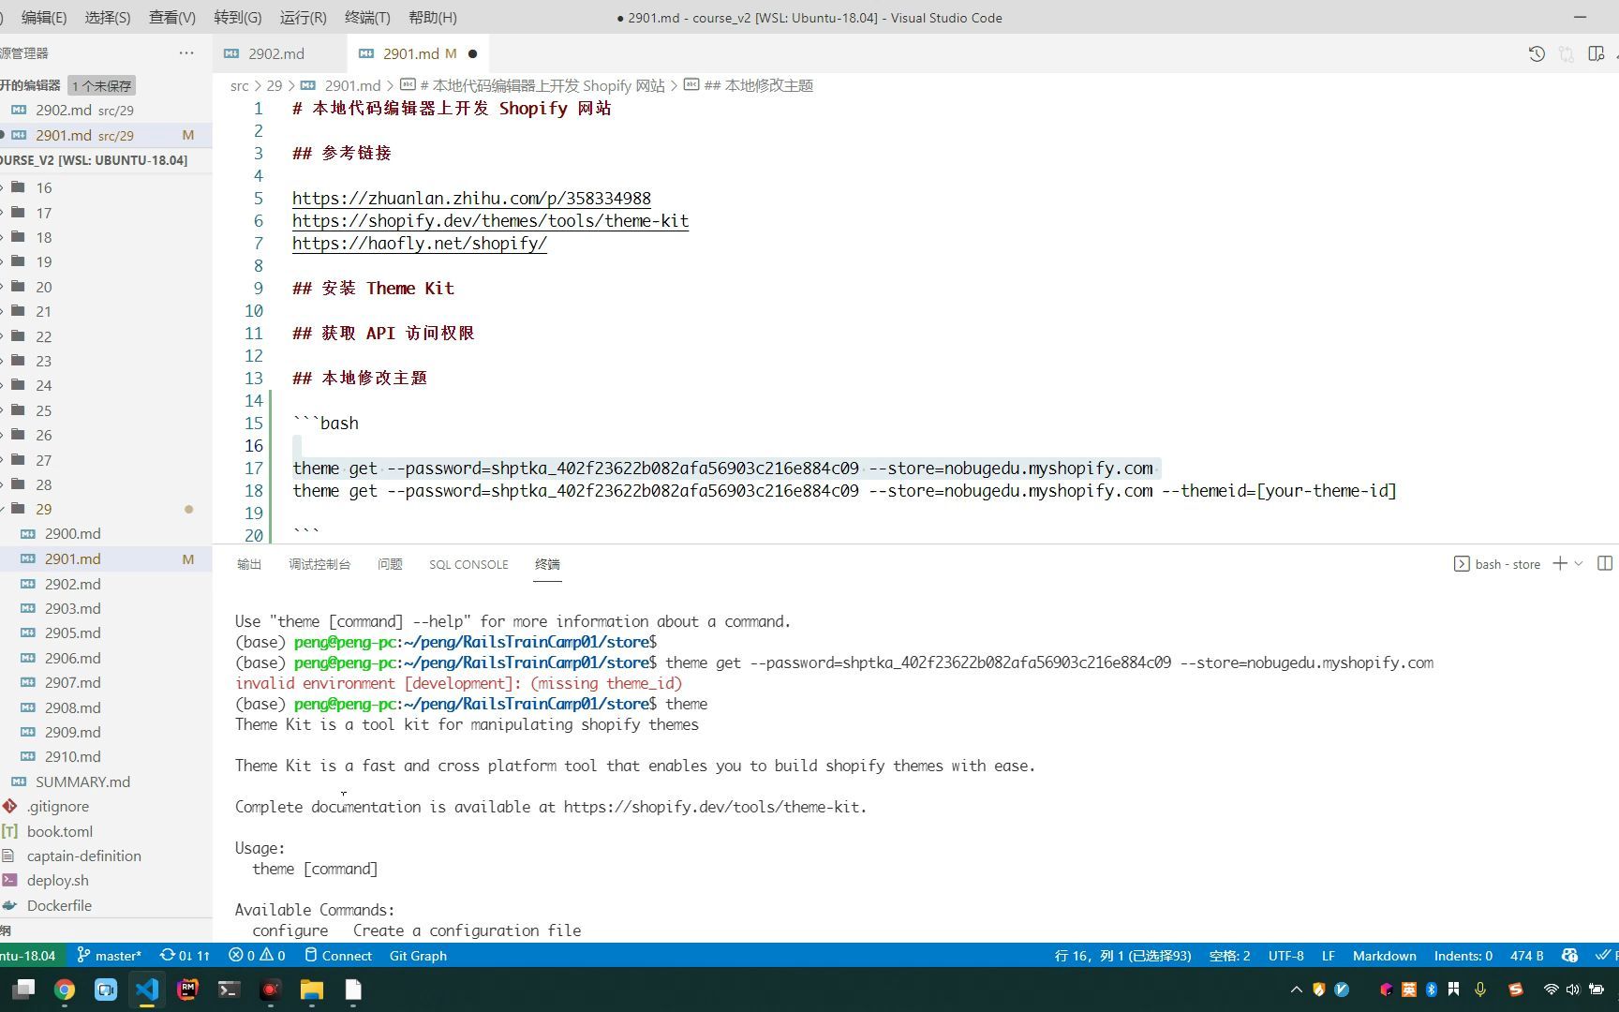Open RubyMine taskbar icon
This screenshot has width=1619, height=1012.
(187, 990)
